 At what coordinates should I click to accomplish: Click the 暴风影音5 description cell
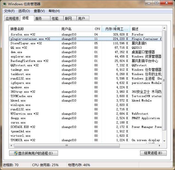[139, 43]
